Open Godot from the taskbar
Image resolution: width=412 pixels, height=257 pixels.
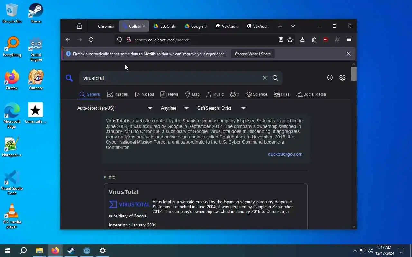coord(87,251)
